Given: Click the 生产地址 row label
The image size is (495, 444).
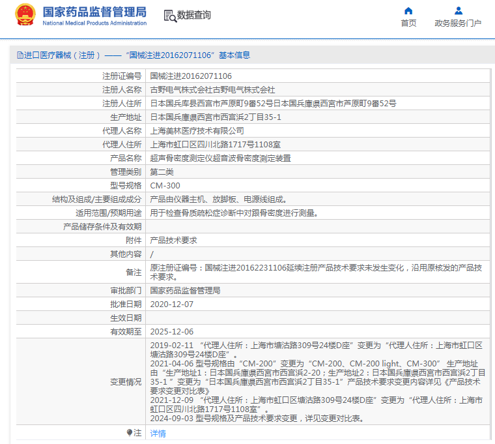Looking at the screenshot, I should tap(126, 117).
